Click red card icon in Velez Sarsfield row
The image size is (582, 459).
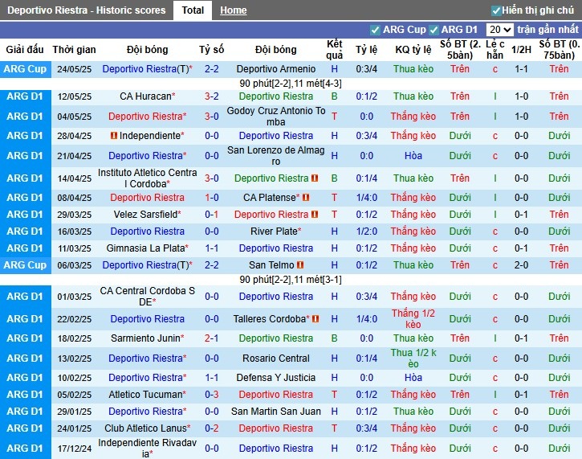(315, 215)
